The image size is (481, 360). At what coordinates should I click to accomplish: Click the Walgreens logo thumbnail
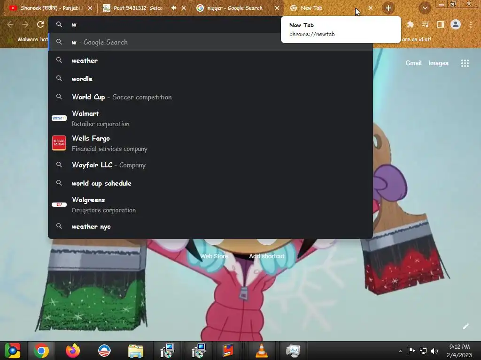[x=59, y=204]
